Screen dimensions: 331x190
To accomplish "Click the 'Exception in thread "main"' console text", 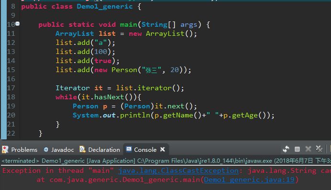I will 58,170.
